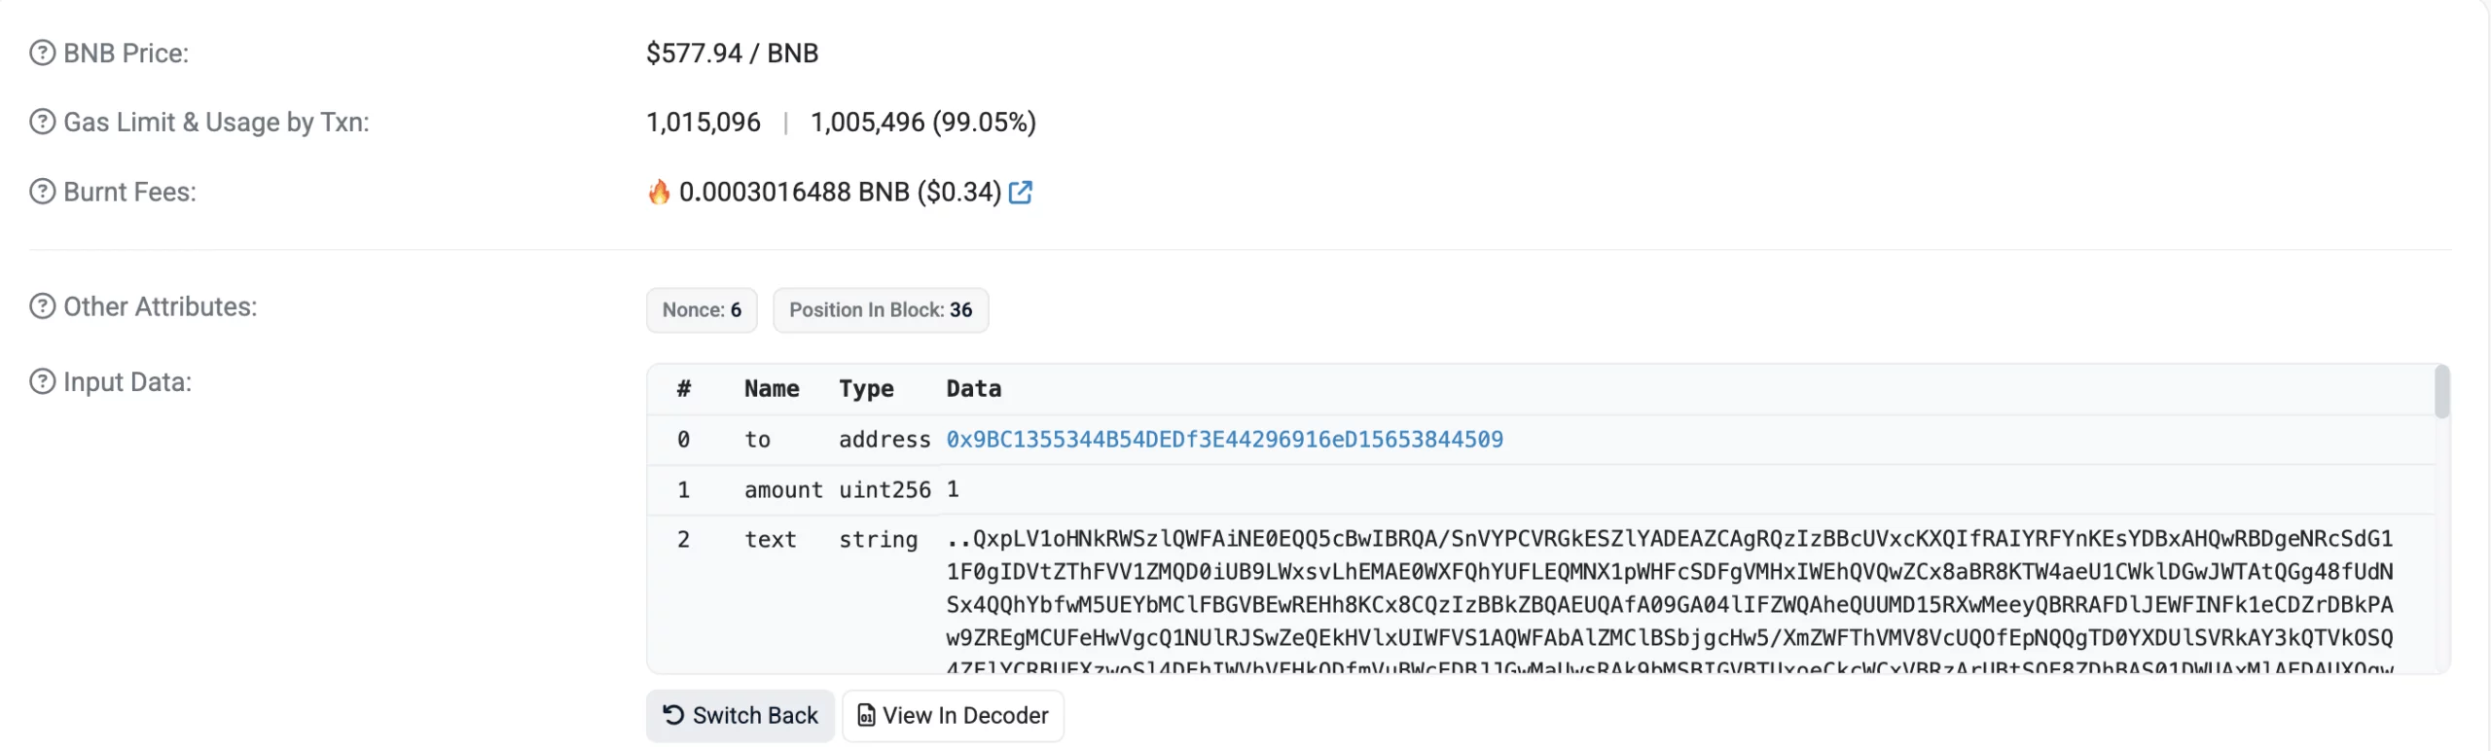The height and width of the screenshot is (751, 2491).
Task: Click the Burnt Fees help icon
Action: point(42,192)
